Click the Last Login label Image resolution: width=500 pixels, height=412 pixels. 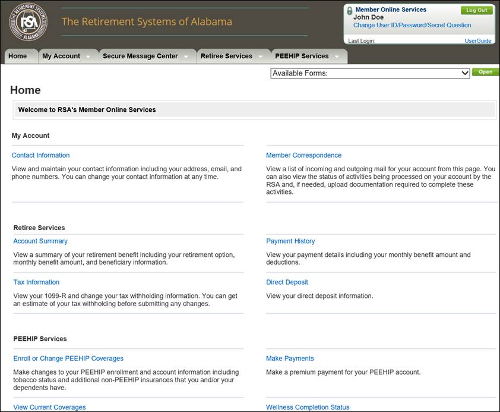point(362,41)
